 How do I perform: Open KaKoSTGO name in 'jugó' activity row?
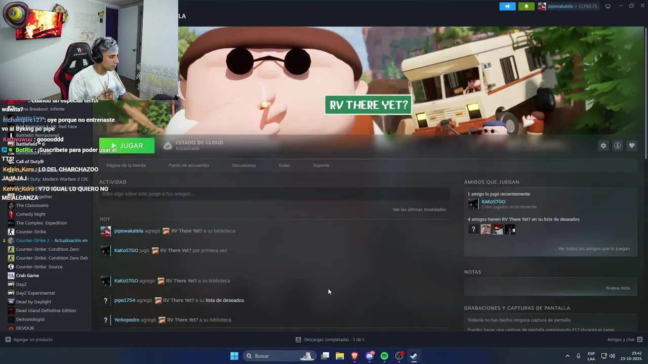[126, 250]
